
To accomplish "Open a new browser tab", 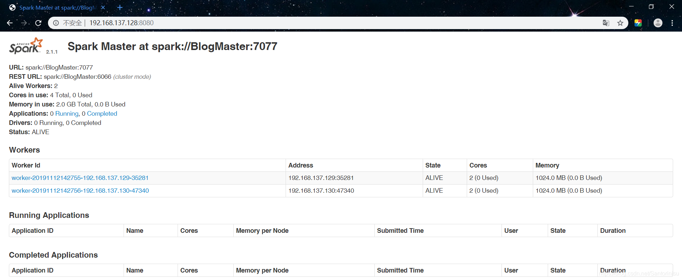I will (120, 7).
